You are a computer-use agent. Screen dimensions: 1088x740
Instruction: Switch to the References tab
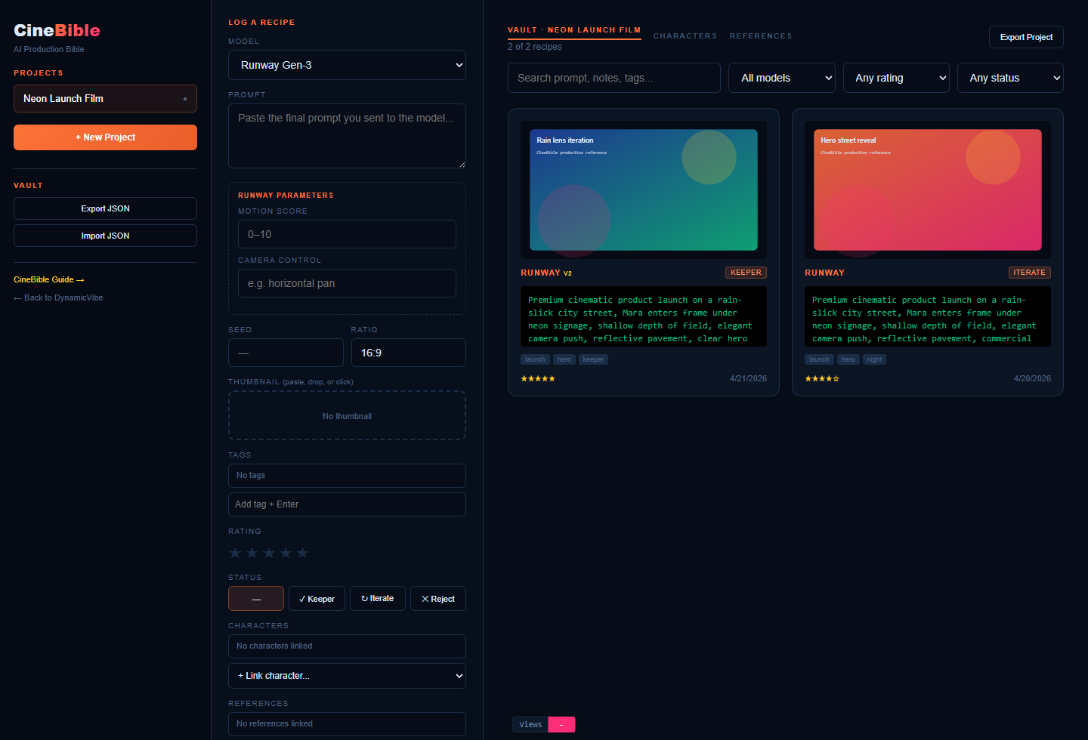point(761,36)
